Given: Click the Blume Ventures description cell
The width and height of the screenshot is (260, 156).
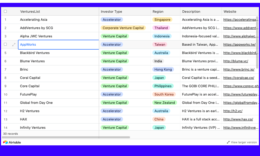Looking at the screenshot, I should click(201, 61).
